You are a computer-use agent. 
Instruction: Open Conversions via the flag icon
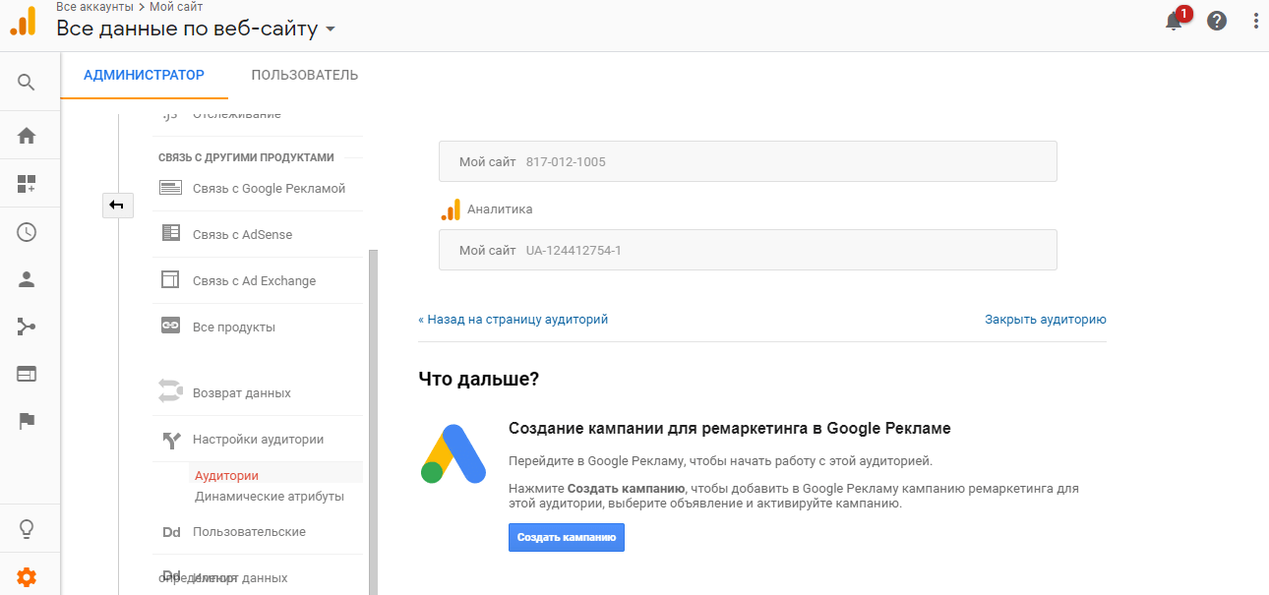coord(27,421)
